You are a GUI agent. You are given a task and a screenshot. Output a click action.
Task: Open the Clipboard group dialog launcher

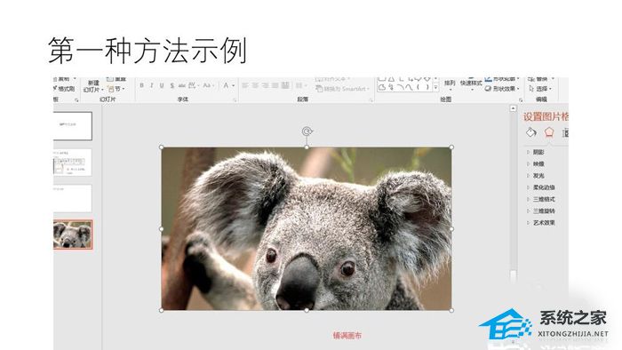[76, 100]
